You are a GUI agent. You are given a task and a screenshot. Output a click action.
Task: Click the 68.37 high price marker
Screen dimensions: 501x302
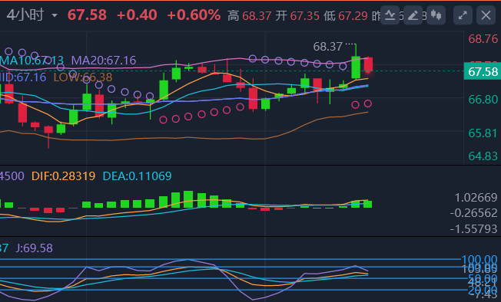coord(328,47)
